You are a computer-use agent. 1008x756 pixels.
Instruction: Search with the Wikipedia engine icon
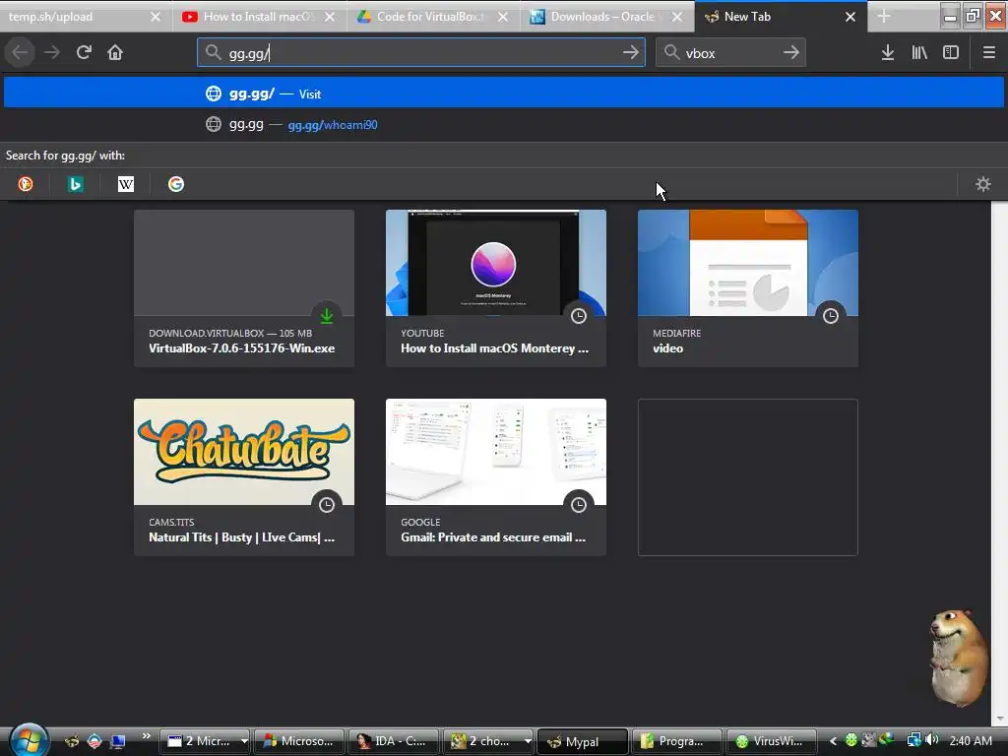pyautogui.click(x=126, y=184)
